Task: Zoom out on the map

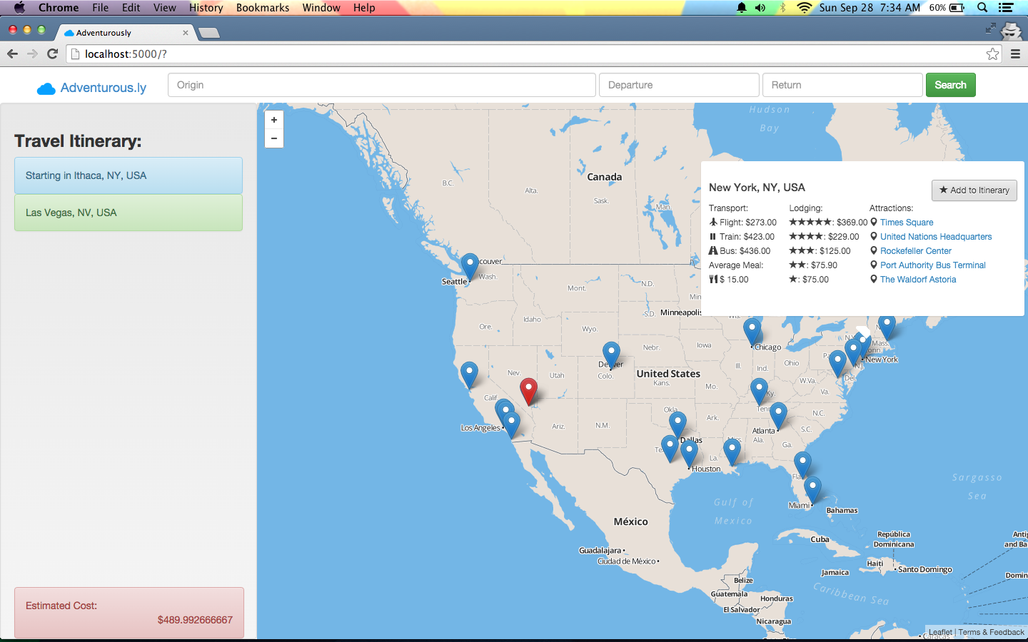Action: [274, 138]
